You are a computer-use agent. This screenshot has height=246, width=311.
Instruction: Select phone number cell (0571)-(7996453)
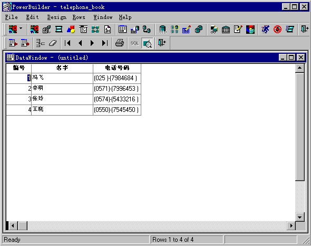click(117, 89)
